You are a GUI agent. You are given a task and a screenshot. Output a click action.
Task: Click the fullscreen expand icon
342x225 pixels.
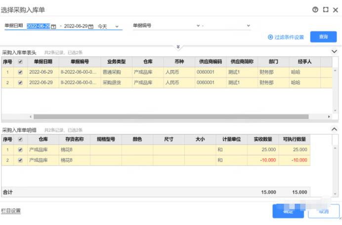point(326,9)
